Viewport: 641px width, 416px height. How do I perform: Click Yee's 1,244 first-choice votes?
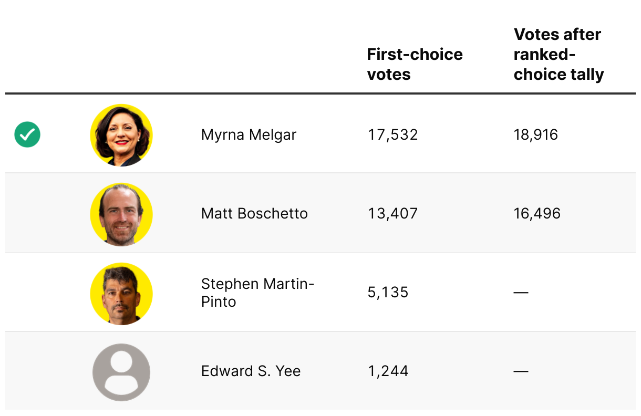388,371
